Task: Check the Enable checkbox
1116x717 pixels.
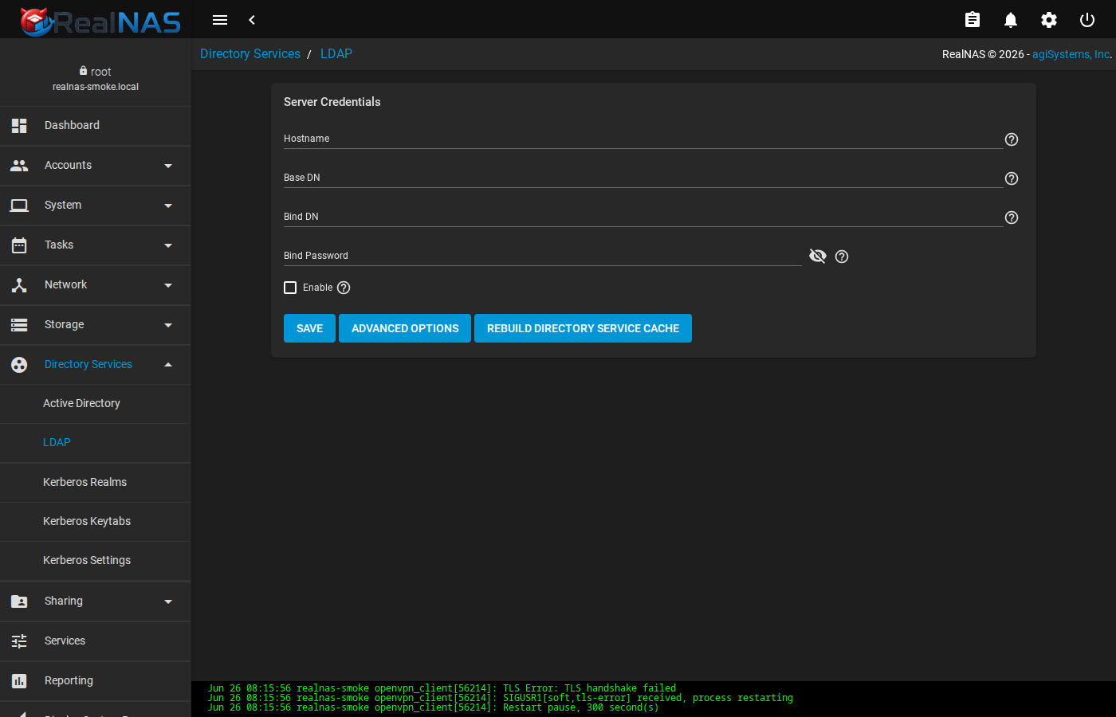Action: click(290, 288)
